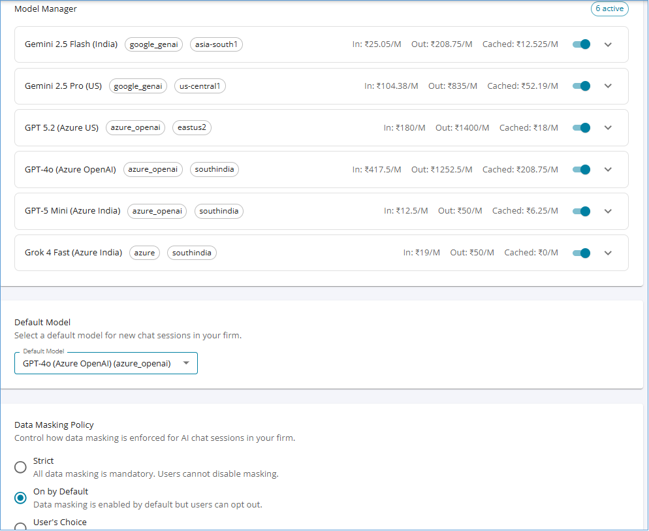This screenshot has width=649, height=531.
Task: Click Cached: ₹52.19/M value
Action: click(x=522, y=86)
